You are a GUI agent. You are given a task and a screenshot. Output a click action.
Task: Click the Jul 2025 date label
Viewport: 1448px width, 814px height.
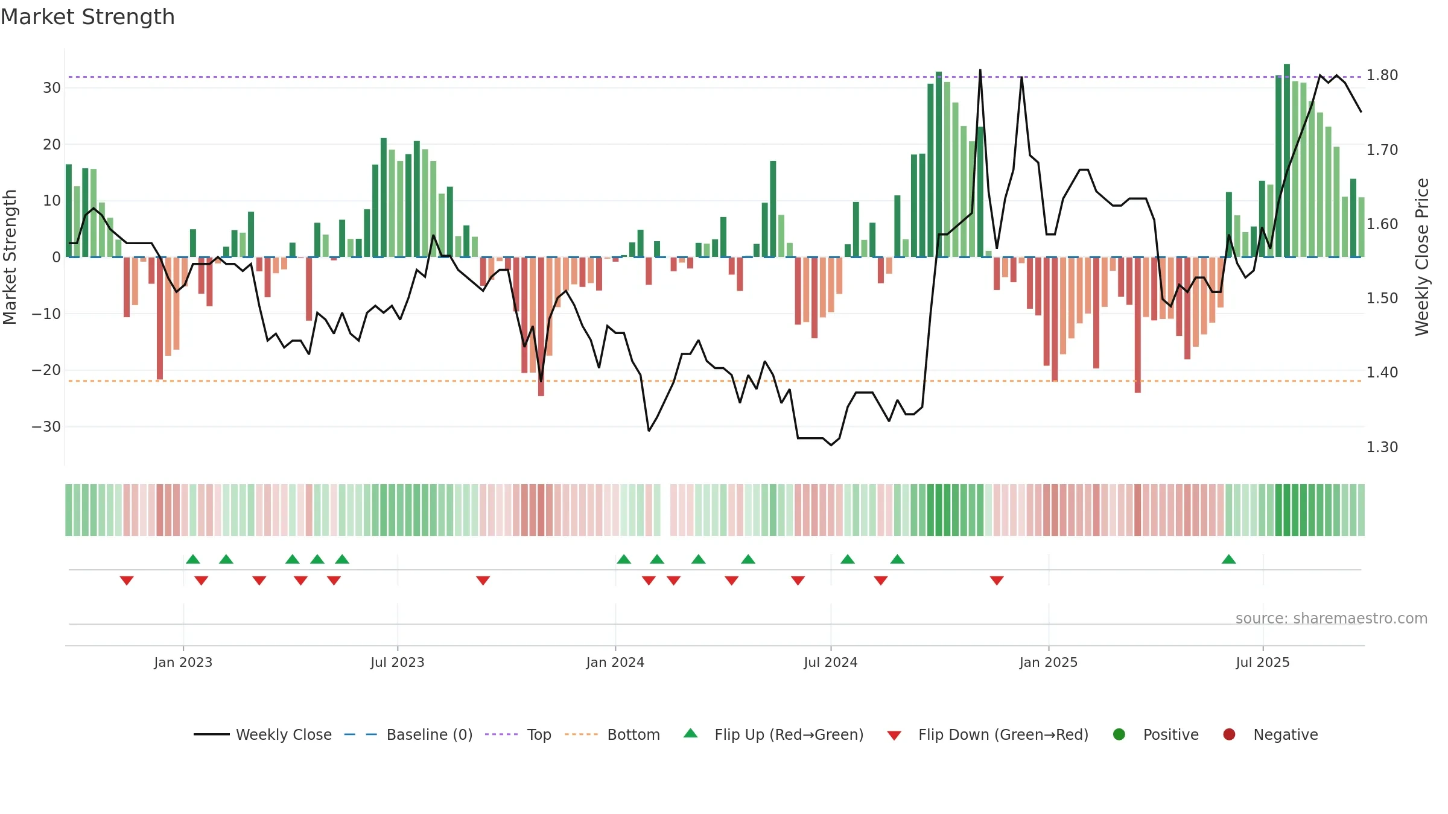click(x=1263, y=662)
